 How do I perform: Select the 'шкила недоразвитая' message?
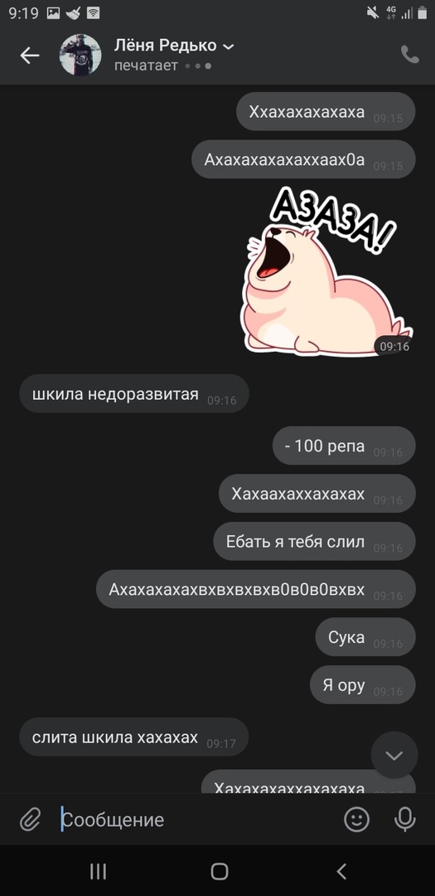tap(134, 394)
